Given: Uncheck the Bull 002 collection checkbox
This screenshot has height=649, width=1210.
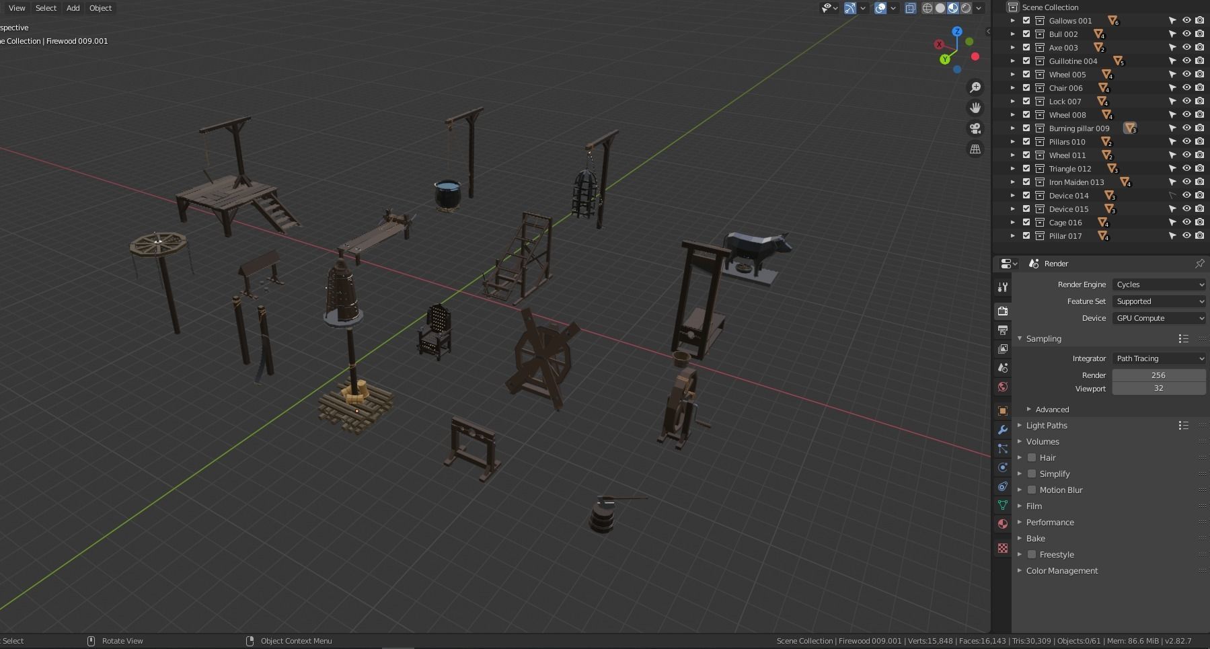Looking at the screenshot, I should (x=1026, y=34).
